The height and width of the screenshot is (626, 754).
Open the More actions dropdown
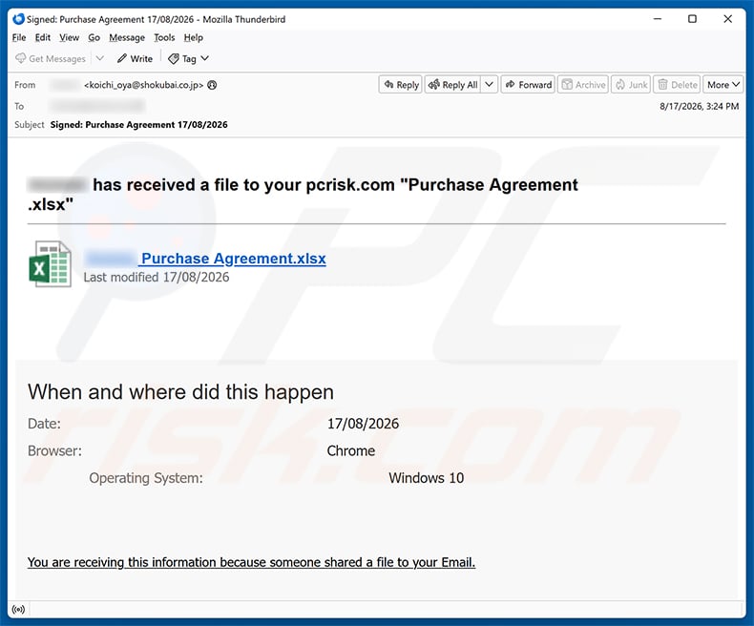723,85
